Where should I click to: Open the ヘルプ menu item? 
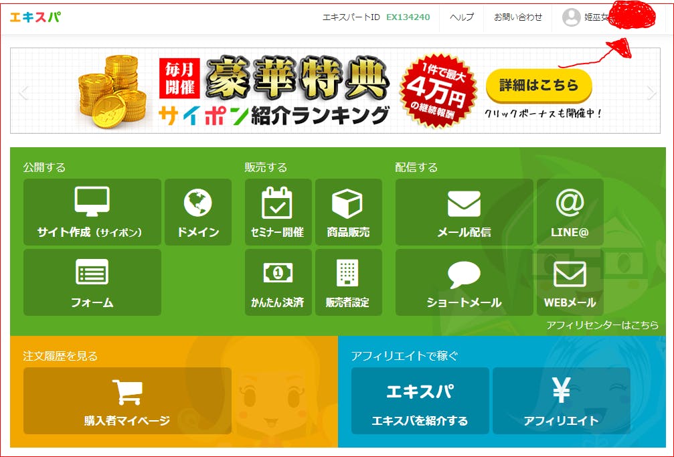coord(462,17)
